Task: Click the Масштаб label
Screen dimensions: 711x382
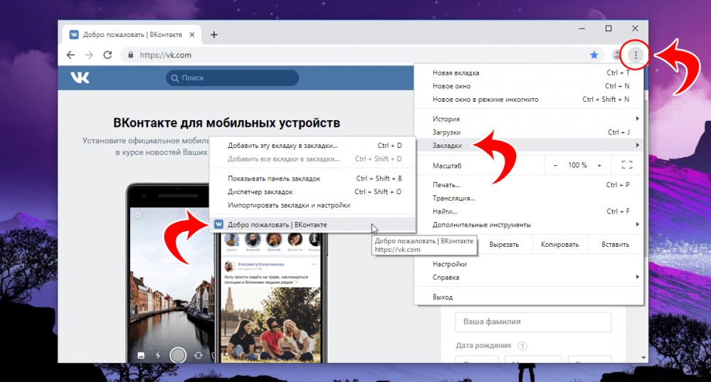Action: click(x=447, y=166)
